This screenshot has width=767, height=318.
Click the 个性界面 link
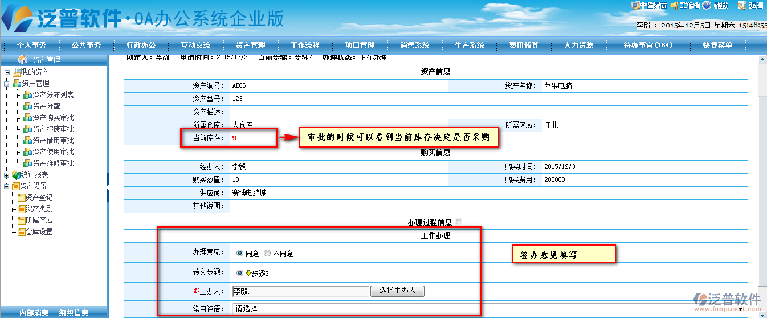(x=654, y=5)
